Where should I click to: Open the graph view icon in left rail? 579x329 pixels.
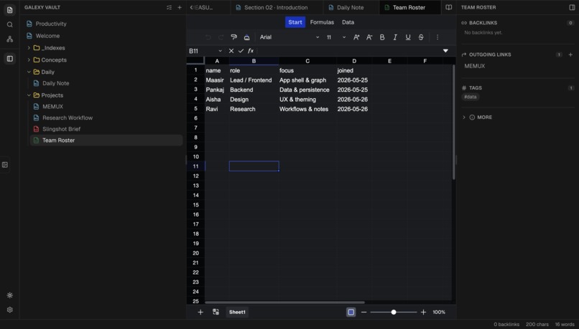[9, 39]
